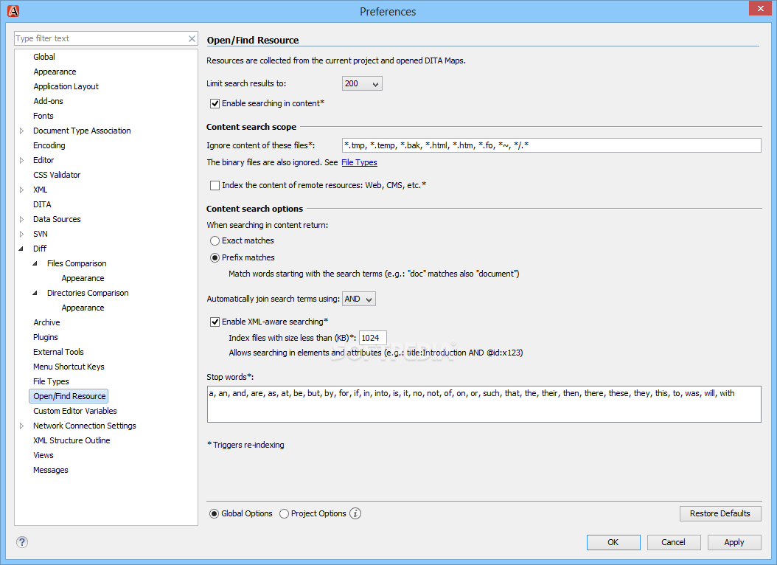Open Encoding preferences page
The height and width of the screenshot is (565, 777).
[49, 146]
